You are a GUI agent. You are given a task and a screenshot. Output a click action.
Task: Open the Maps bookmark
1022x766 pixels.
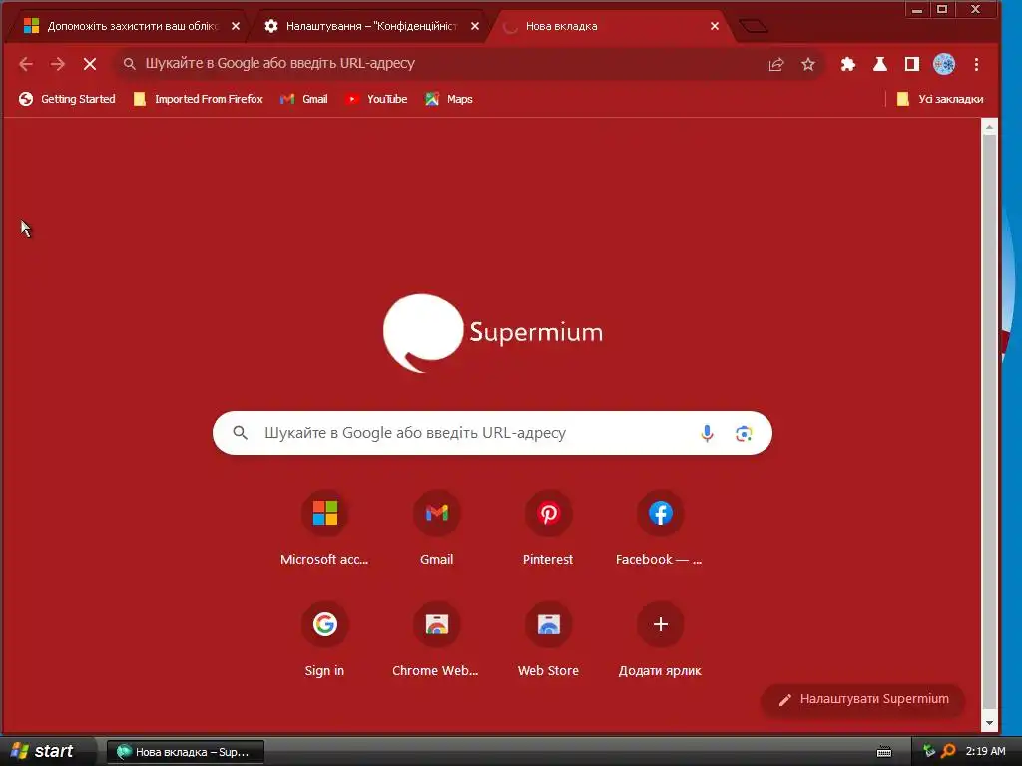coord(449,99)
